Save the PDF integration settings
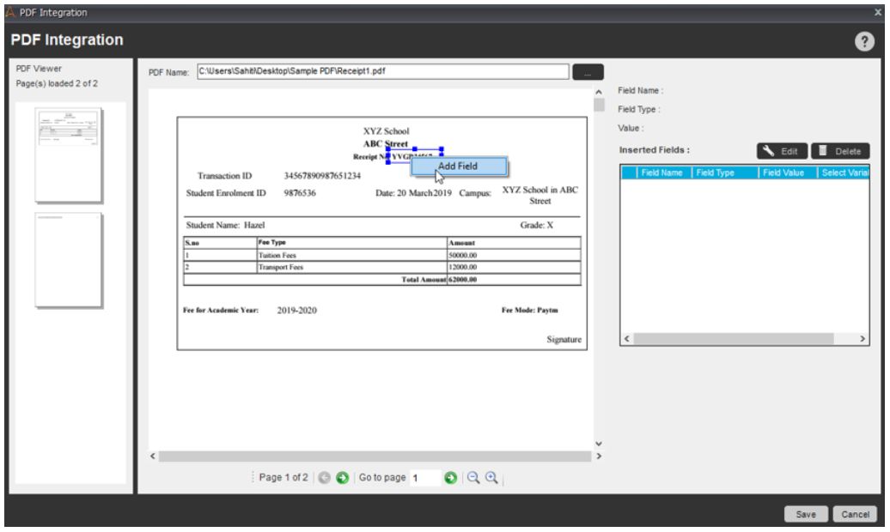Screen dimensions: 890x532 point(806,514)
